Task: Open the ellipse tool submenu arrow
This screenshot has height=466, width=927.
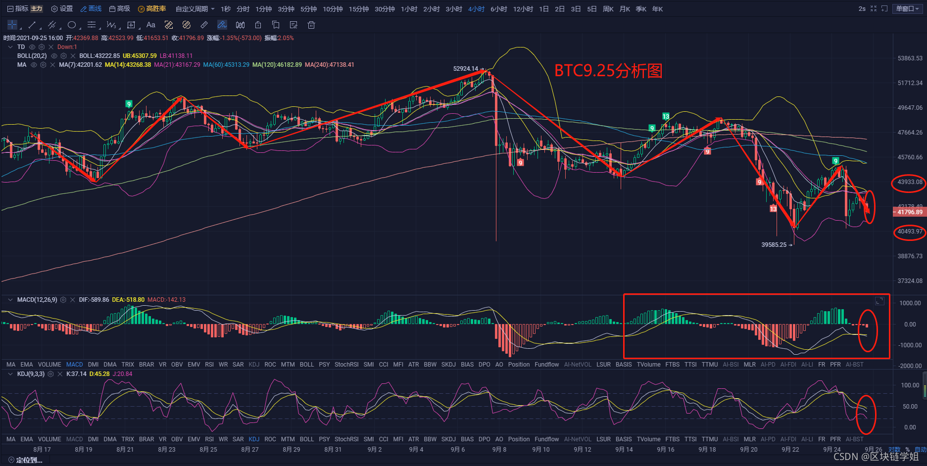Action: click(x=80, y=28)
